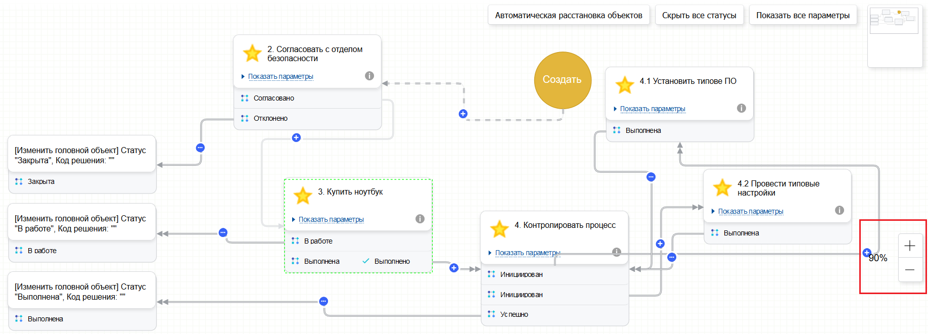Image resolution: width=928 pixels, height=334 pixels.
Task: Expand 'Показать параметры' in 'Купить ноутбук' card
Action: tap(331, 219)
